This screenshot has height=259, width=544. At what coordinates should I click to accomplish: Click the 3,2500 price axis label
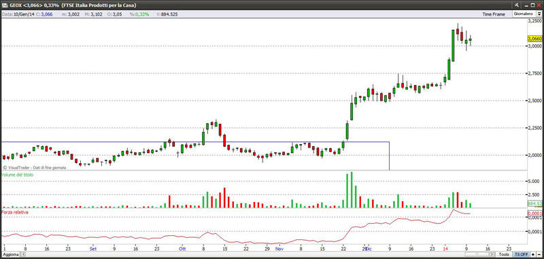(x=534, y=21)
